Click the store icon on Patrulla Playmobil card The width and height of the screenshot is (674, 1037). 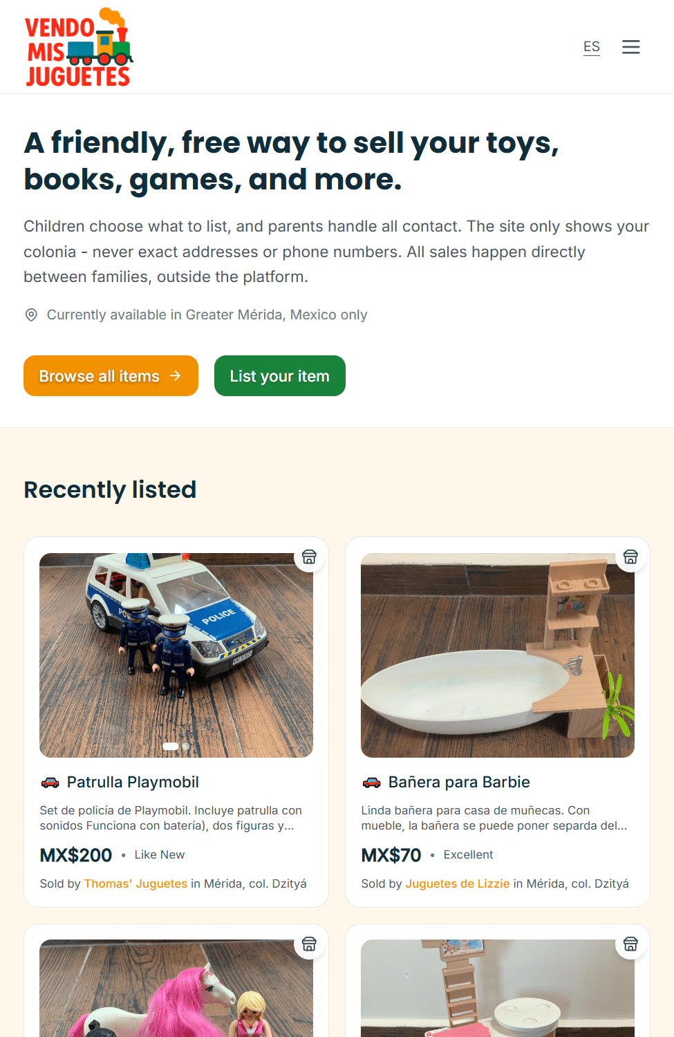click(x=309, y=557)
